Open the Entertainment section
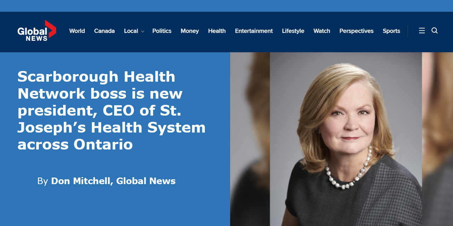 [254, 31]
